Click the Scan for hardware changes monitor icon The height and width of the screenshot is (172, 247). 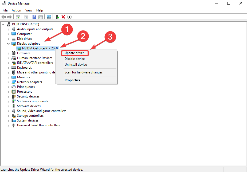pos(49,17)
